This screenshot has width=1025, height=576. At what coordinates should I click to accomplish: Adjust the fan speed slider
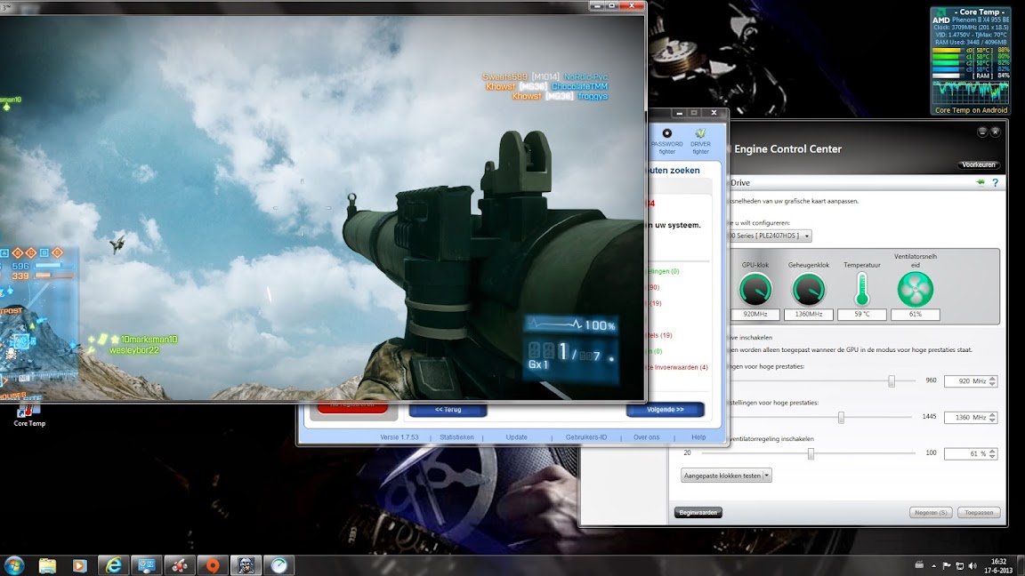[811, 453]
